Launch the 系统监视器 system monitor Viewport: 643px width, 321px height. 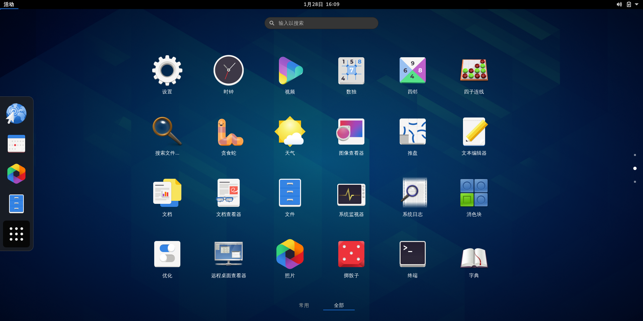(351, 197)
